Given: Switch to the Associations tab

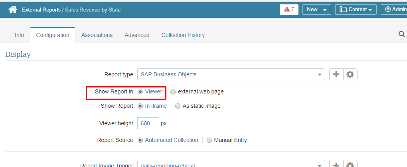Looking at the screenshot, I should point(97,35).
